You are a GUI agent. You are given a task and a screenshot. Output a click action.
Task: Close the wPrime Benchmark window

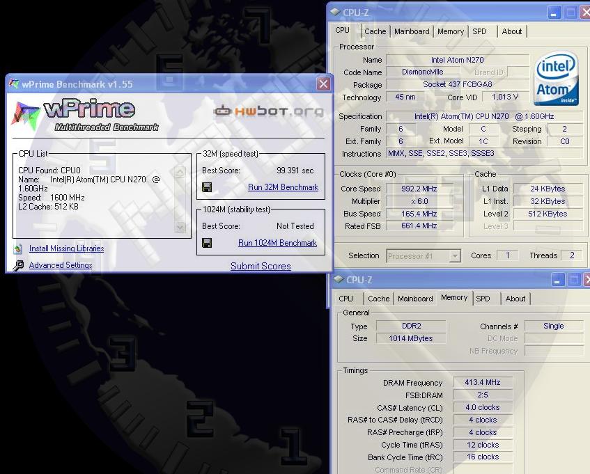tap(323, 84)
